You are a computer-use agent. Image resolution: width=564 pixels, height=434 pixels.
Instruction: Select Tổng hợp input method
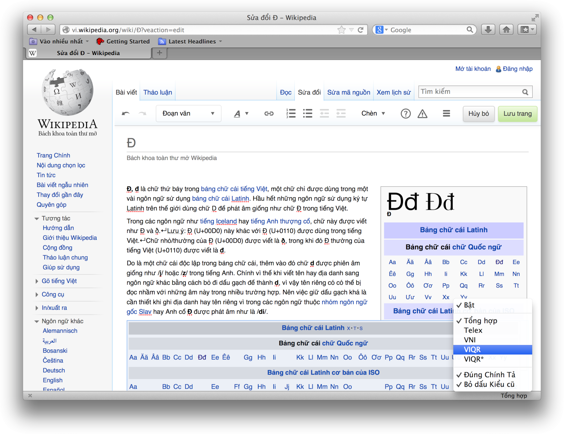[x=492, y=321]
